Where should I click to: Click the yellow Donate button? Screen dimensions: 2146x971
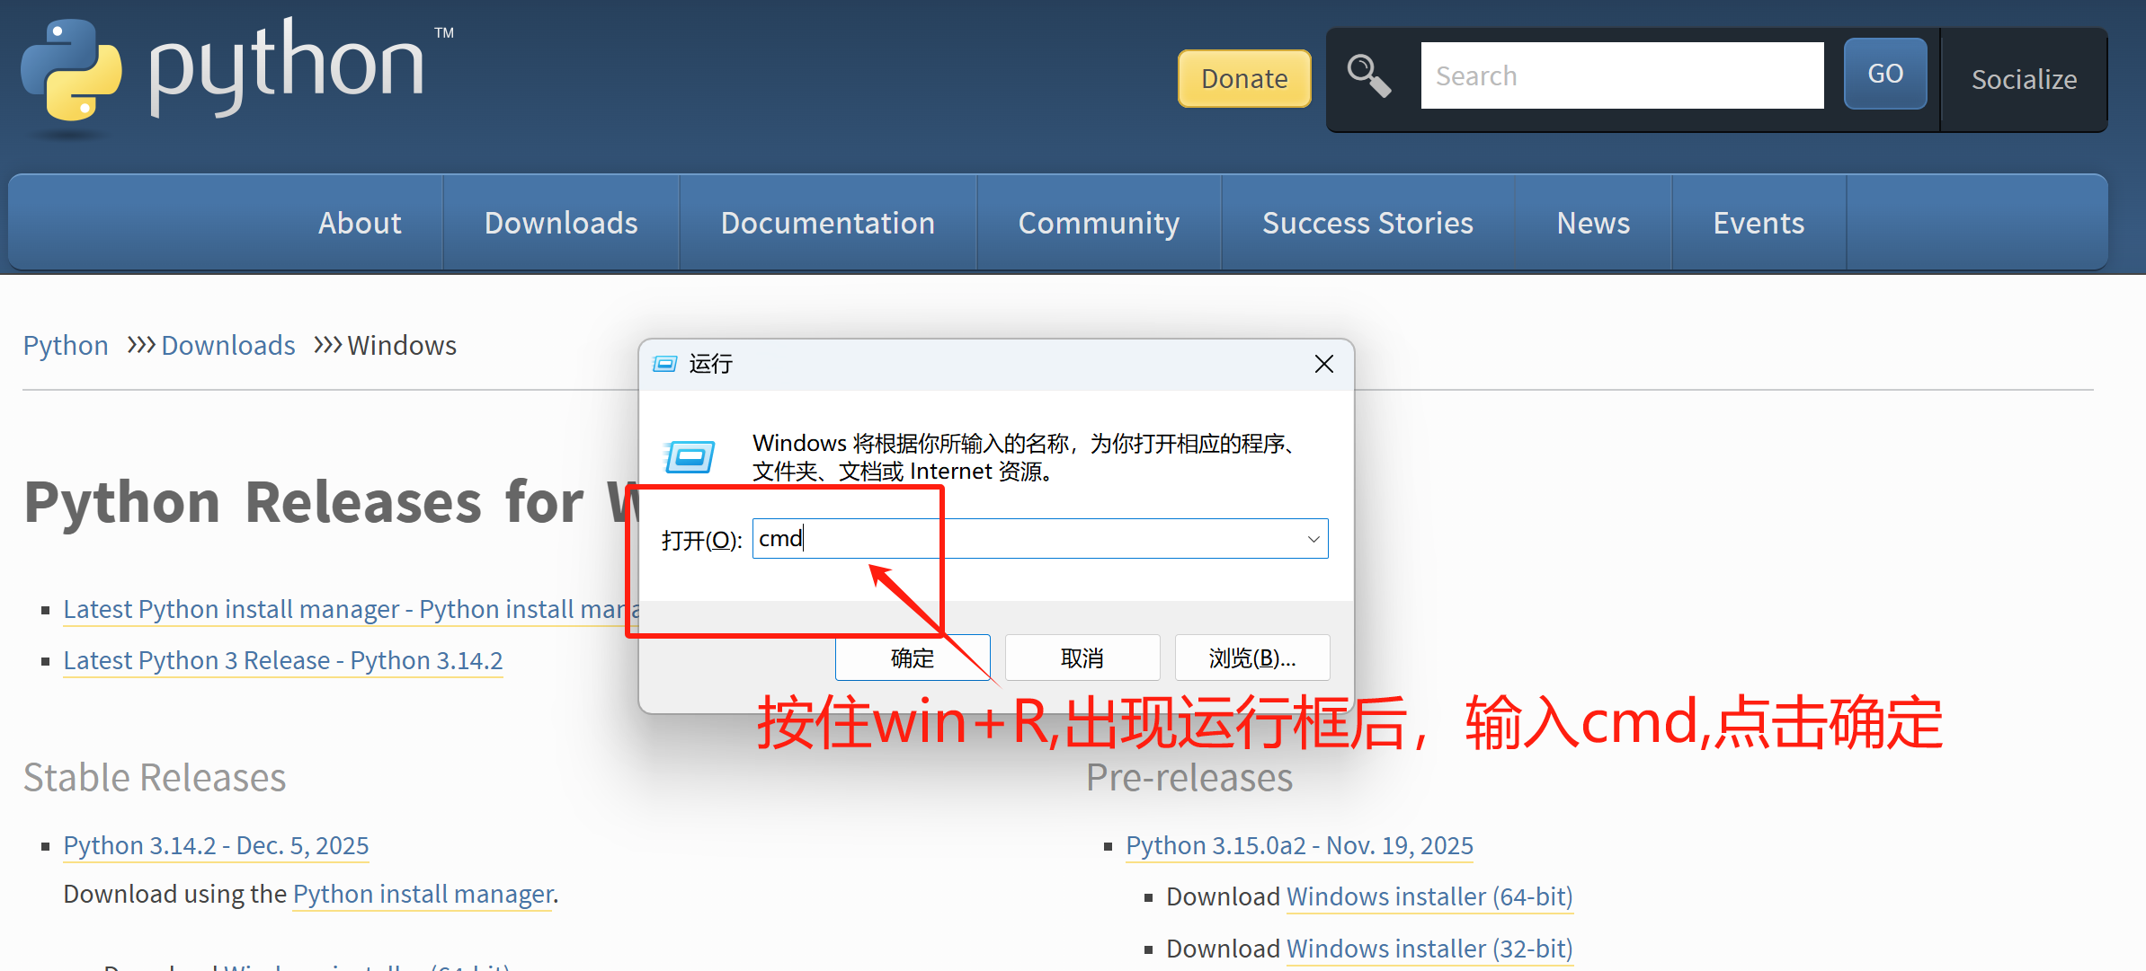1244,78
